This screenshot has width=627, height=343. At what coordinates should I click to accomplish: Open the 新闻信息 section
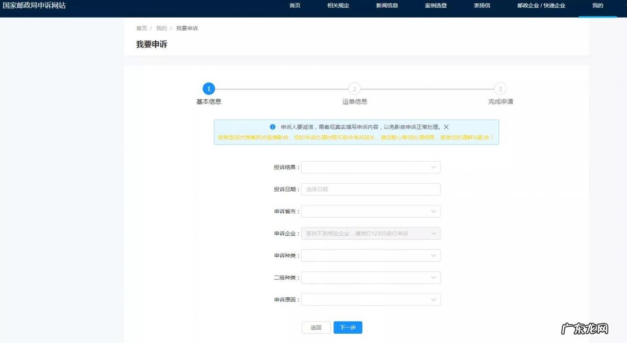[387, 5]
